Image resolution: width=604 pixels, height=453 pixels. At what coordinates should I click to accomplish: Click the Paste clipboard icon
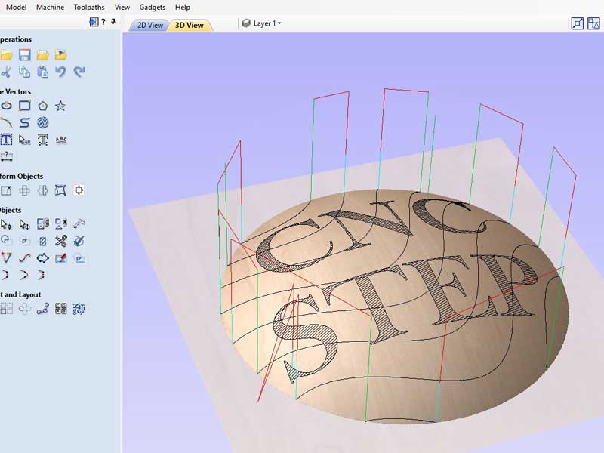pyautogui.click(x=42, y=72)
